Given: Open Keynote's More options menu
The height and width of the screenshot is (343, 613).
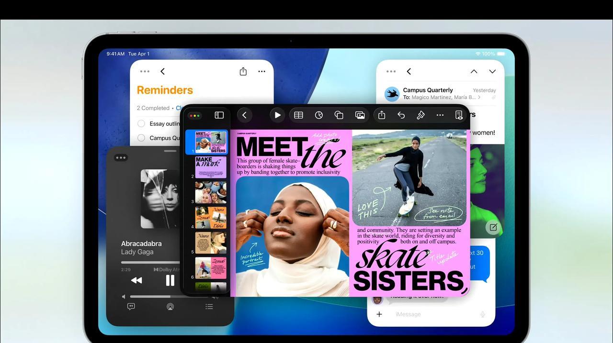Looking at the screenshot, I should click(x=440, y=115).
